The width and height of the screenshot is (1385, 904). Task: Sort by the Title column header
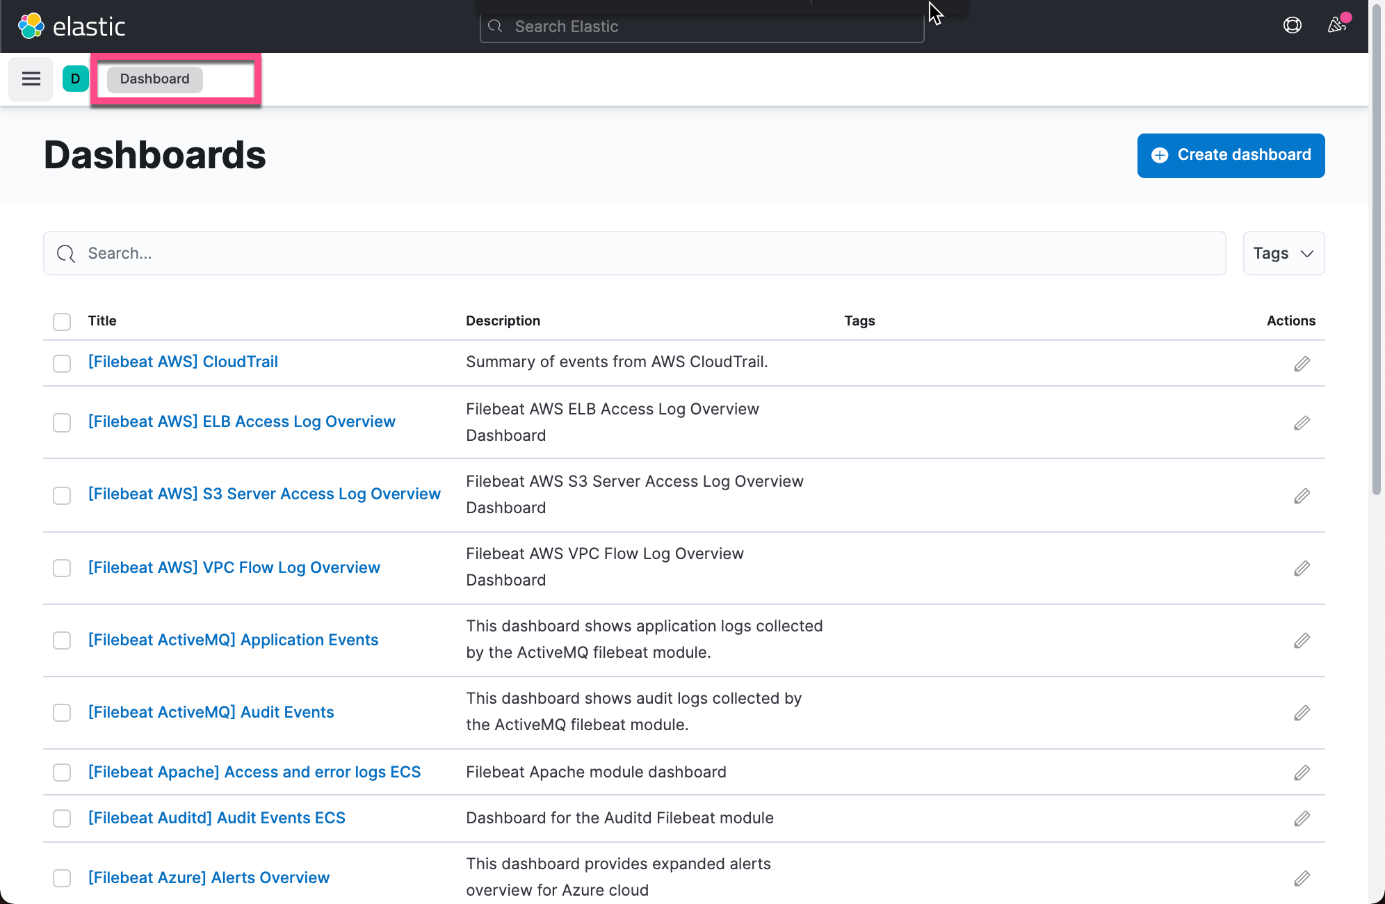102,321
